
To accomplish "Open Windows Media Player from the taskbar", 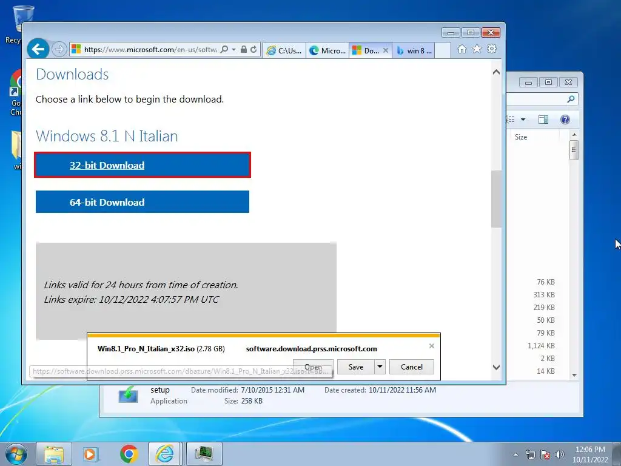I will coord(91,454).
